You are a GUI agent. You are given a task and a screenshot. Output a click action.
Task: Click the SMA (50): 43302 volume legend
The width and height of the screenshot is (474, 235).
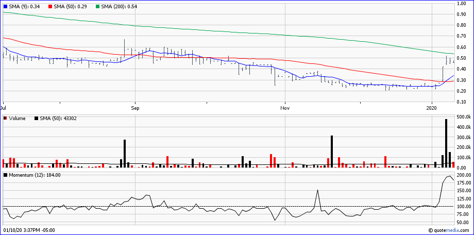[58, 119]
